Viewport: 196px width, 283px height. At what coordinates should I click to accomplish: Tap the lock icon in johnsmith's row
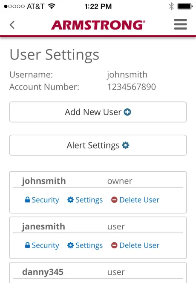coord(27,200)
